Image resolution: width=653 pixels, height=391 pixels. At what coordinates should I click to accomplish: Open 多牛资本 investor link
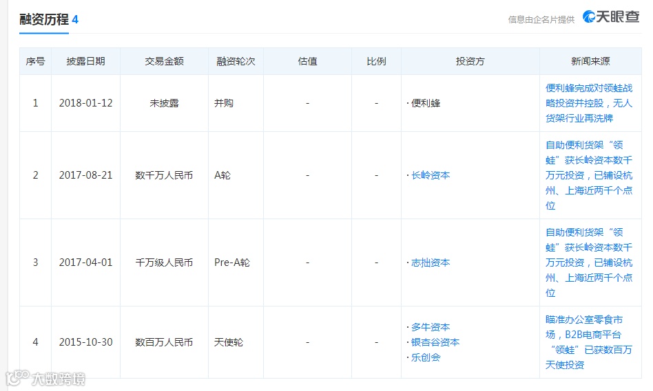(x=431, y=327)
